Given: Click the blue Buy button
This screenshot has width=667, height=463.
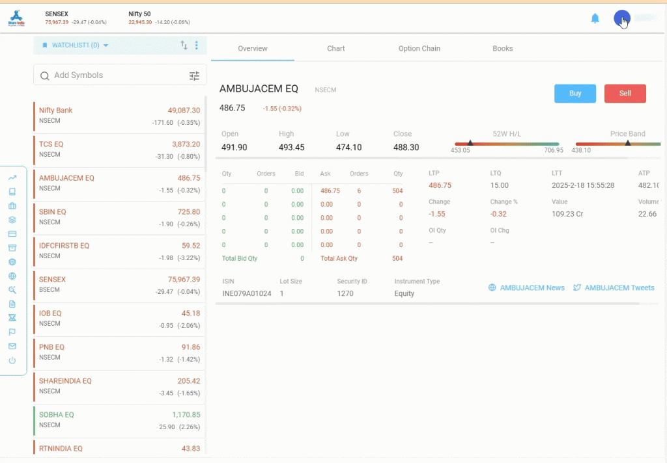Looking at the screenshot, I should (575, 94).
